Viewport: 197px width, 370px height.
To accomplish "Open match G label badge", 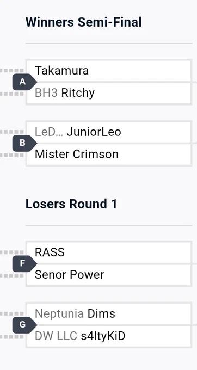I will (x=24, y=325).
